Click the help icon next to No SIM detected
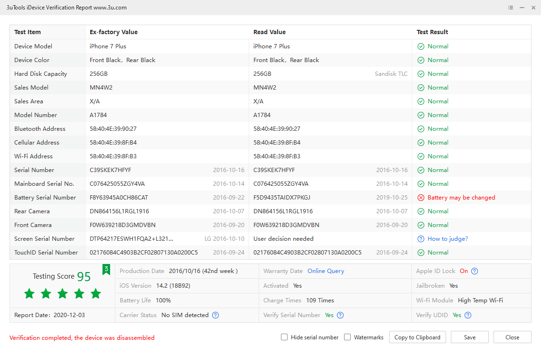The image size is (541, 355). click(x=215, y=315)
